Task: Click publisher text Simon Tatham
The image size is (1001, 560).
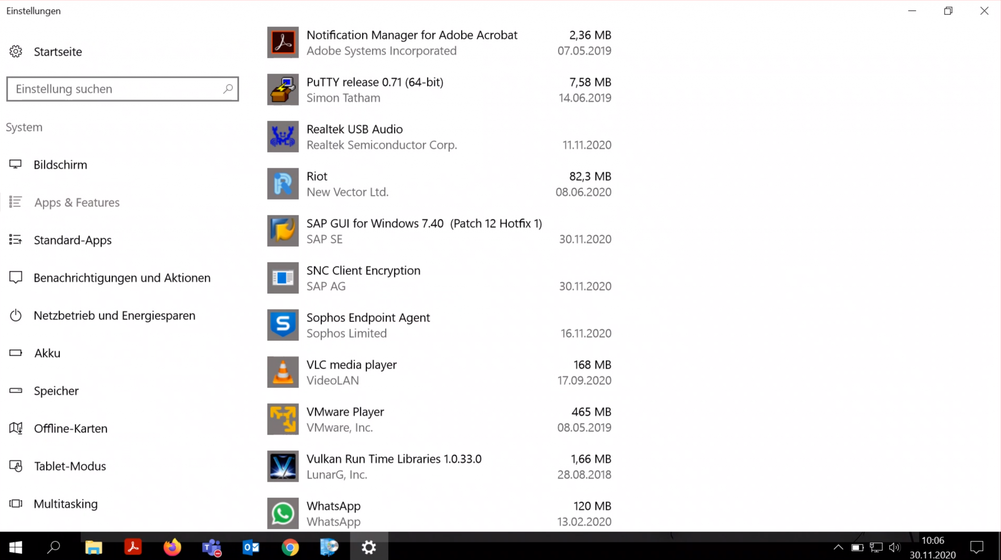Action: [x=343, y=98]
